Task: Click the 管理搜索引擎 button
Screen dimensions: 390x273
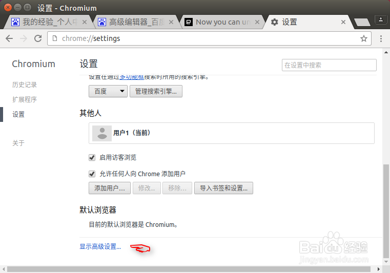Action: (156, 91)
